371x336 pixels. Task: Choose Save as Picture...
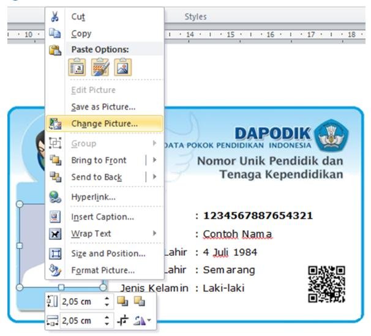click(x=103, y=107)
